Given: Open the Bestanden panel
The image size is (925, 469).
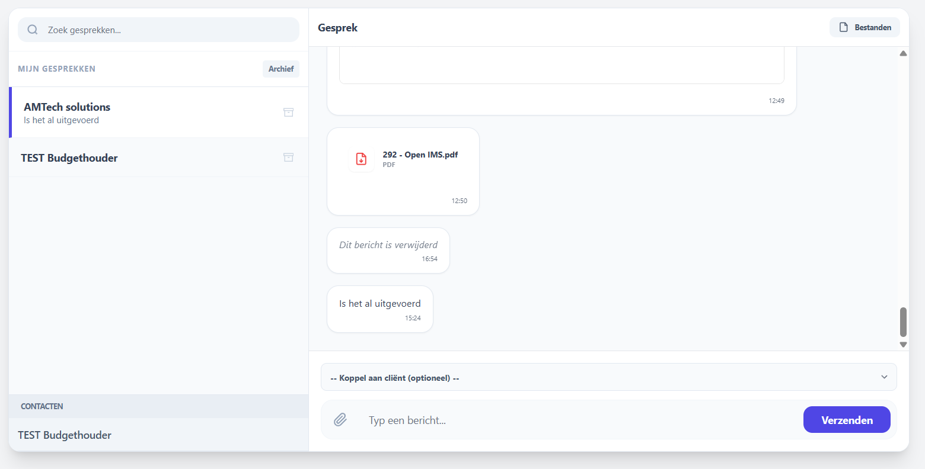Looking at the screenshot, I should point(864,27).
